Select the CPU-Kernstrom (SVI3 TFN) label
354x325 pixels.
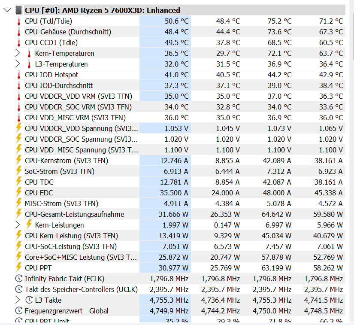[x=67, y=161]
